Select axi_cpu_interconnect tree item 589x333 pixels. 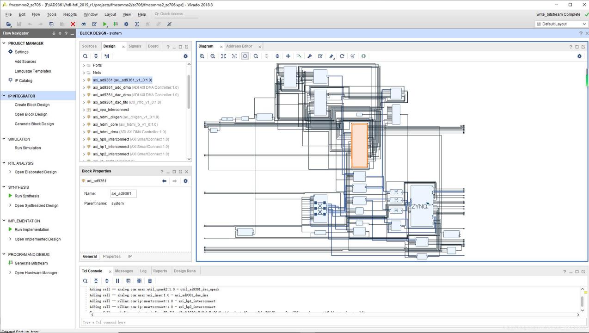pyautogui.click(x=110, y=110)
